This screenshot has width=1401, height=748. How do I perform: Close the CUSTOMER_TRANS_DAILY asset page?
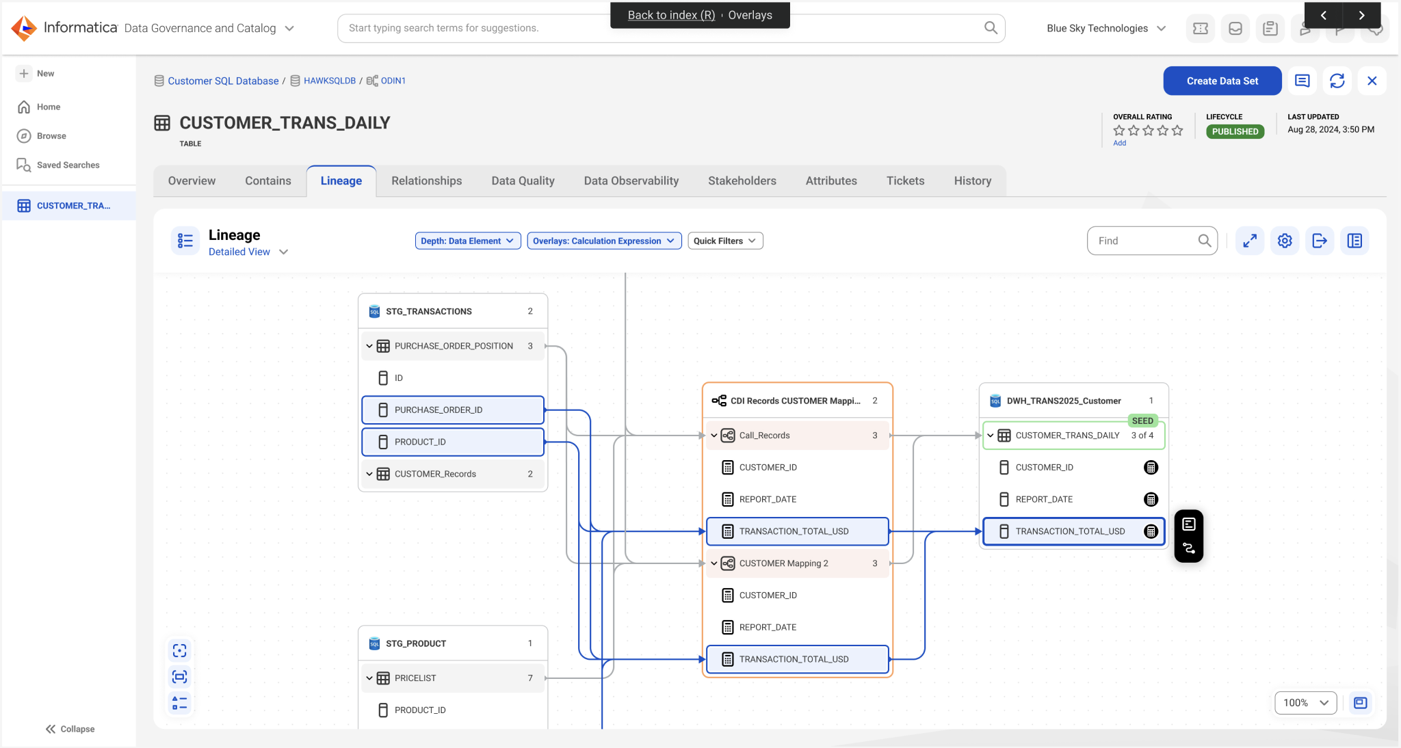pyautogui.click(x=1372, y=81)
